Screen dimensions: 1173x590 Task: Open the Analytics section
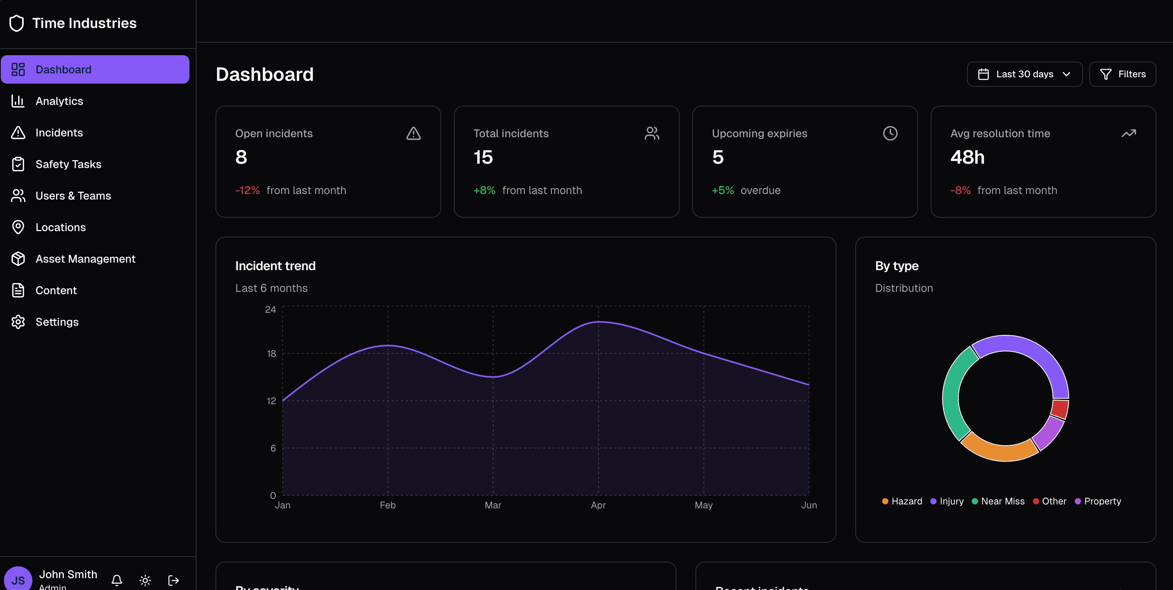(59, 101)
